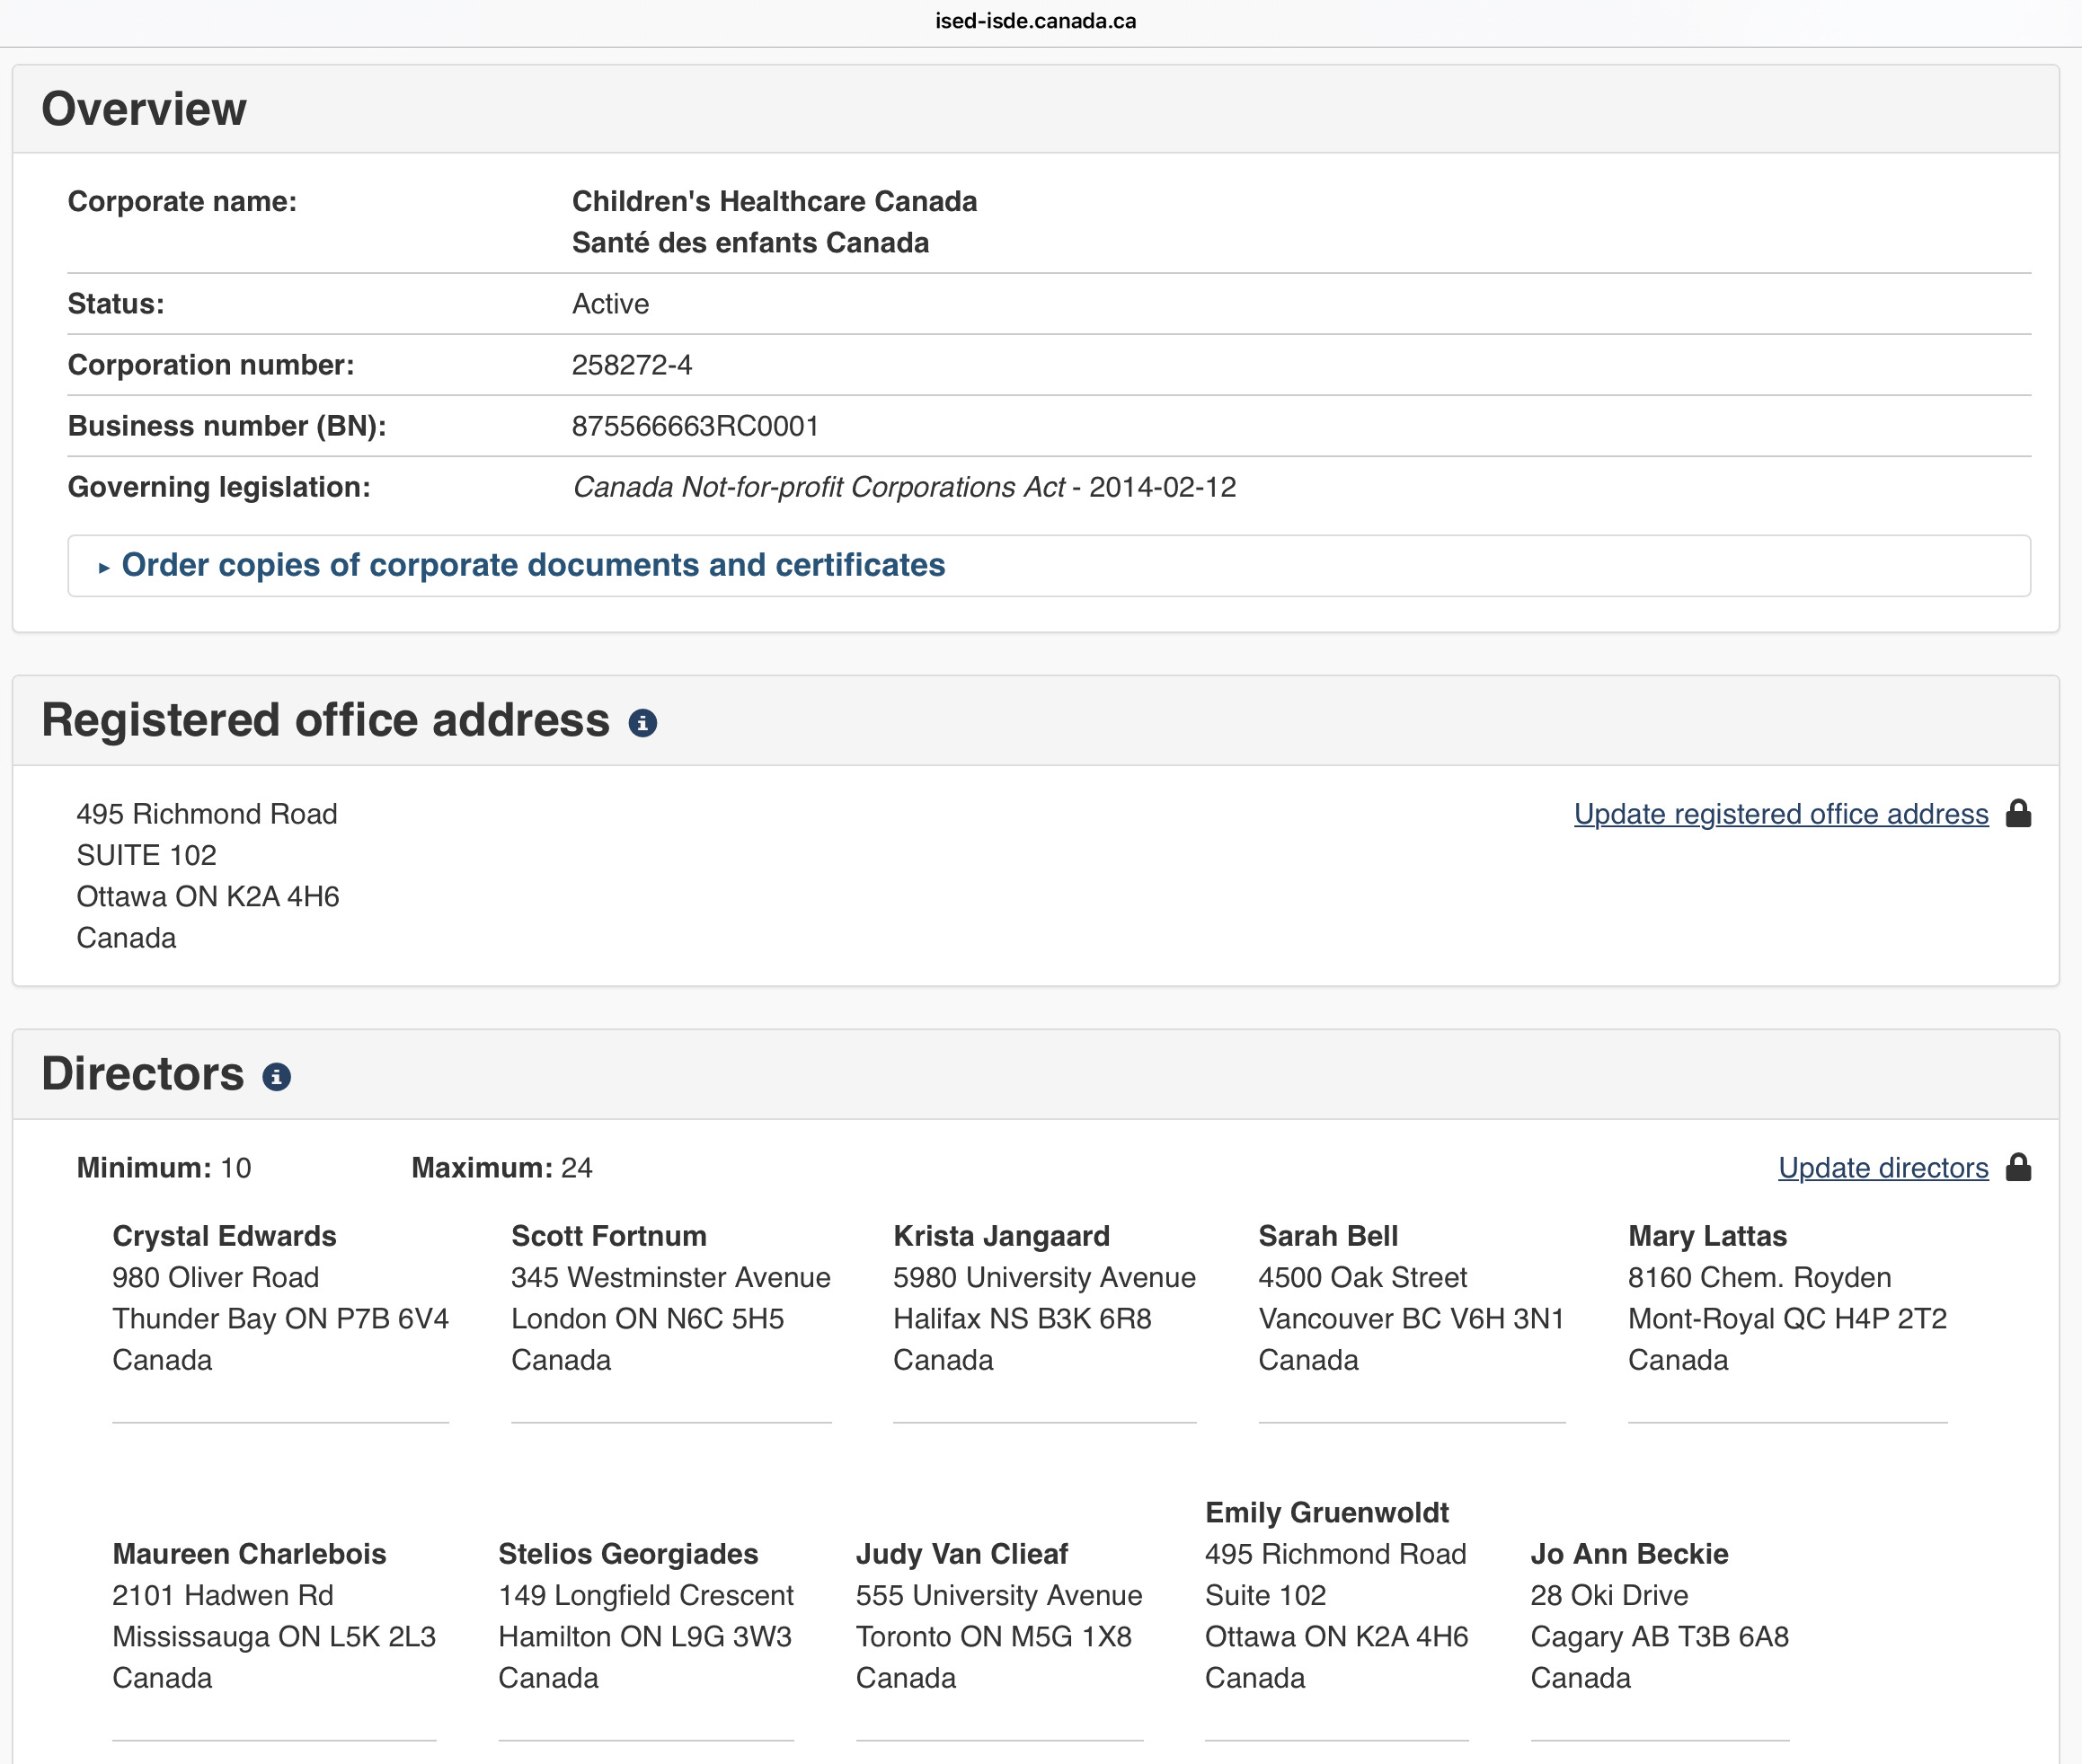The height and width of the screenshot is (1764, 2082).
Task: Click director name Jo Ann Beckie
Action: pos(1629,1554)
